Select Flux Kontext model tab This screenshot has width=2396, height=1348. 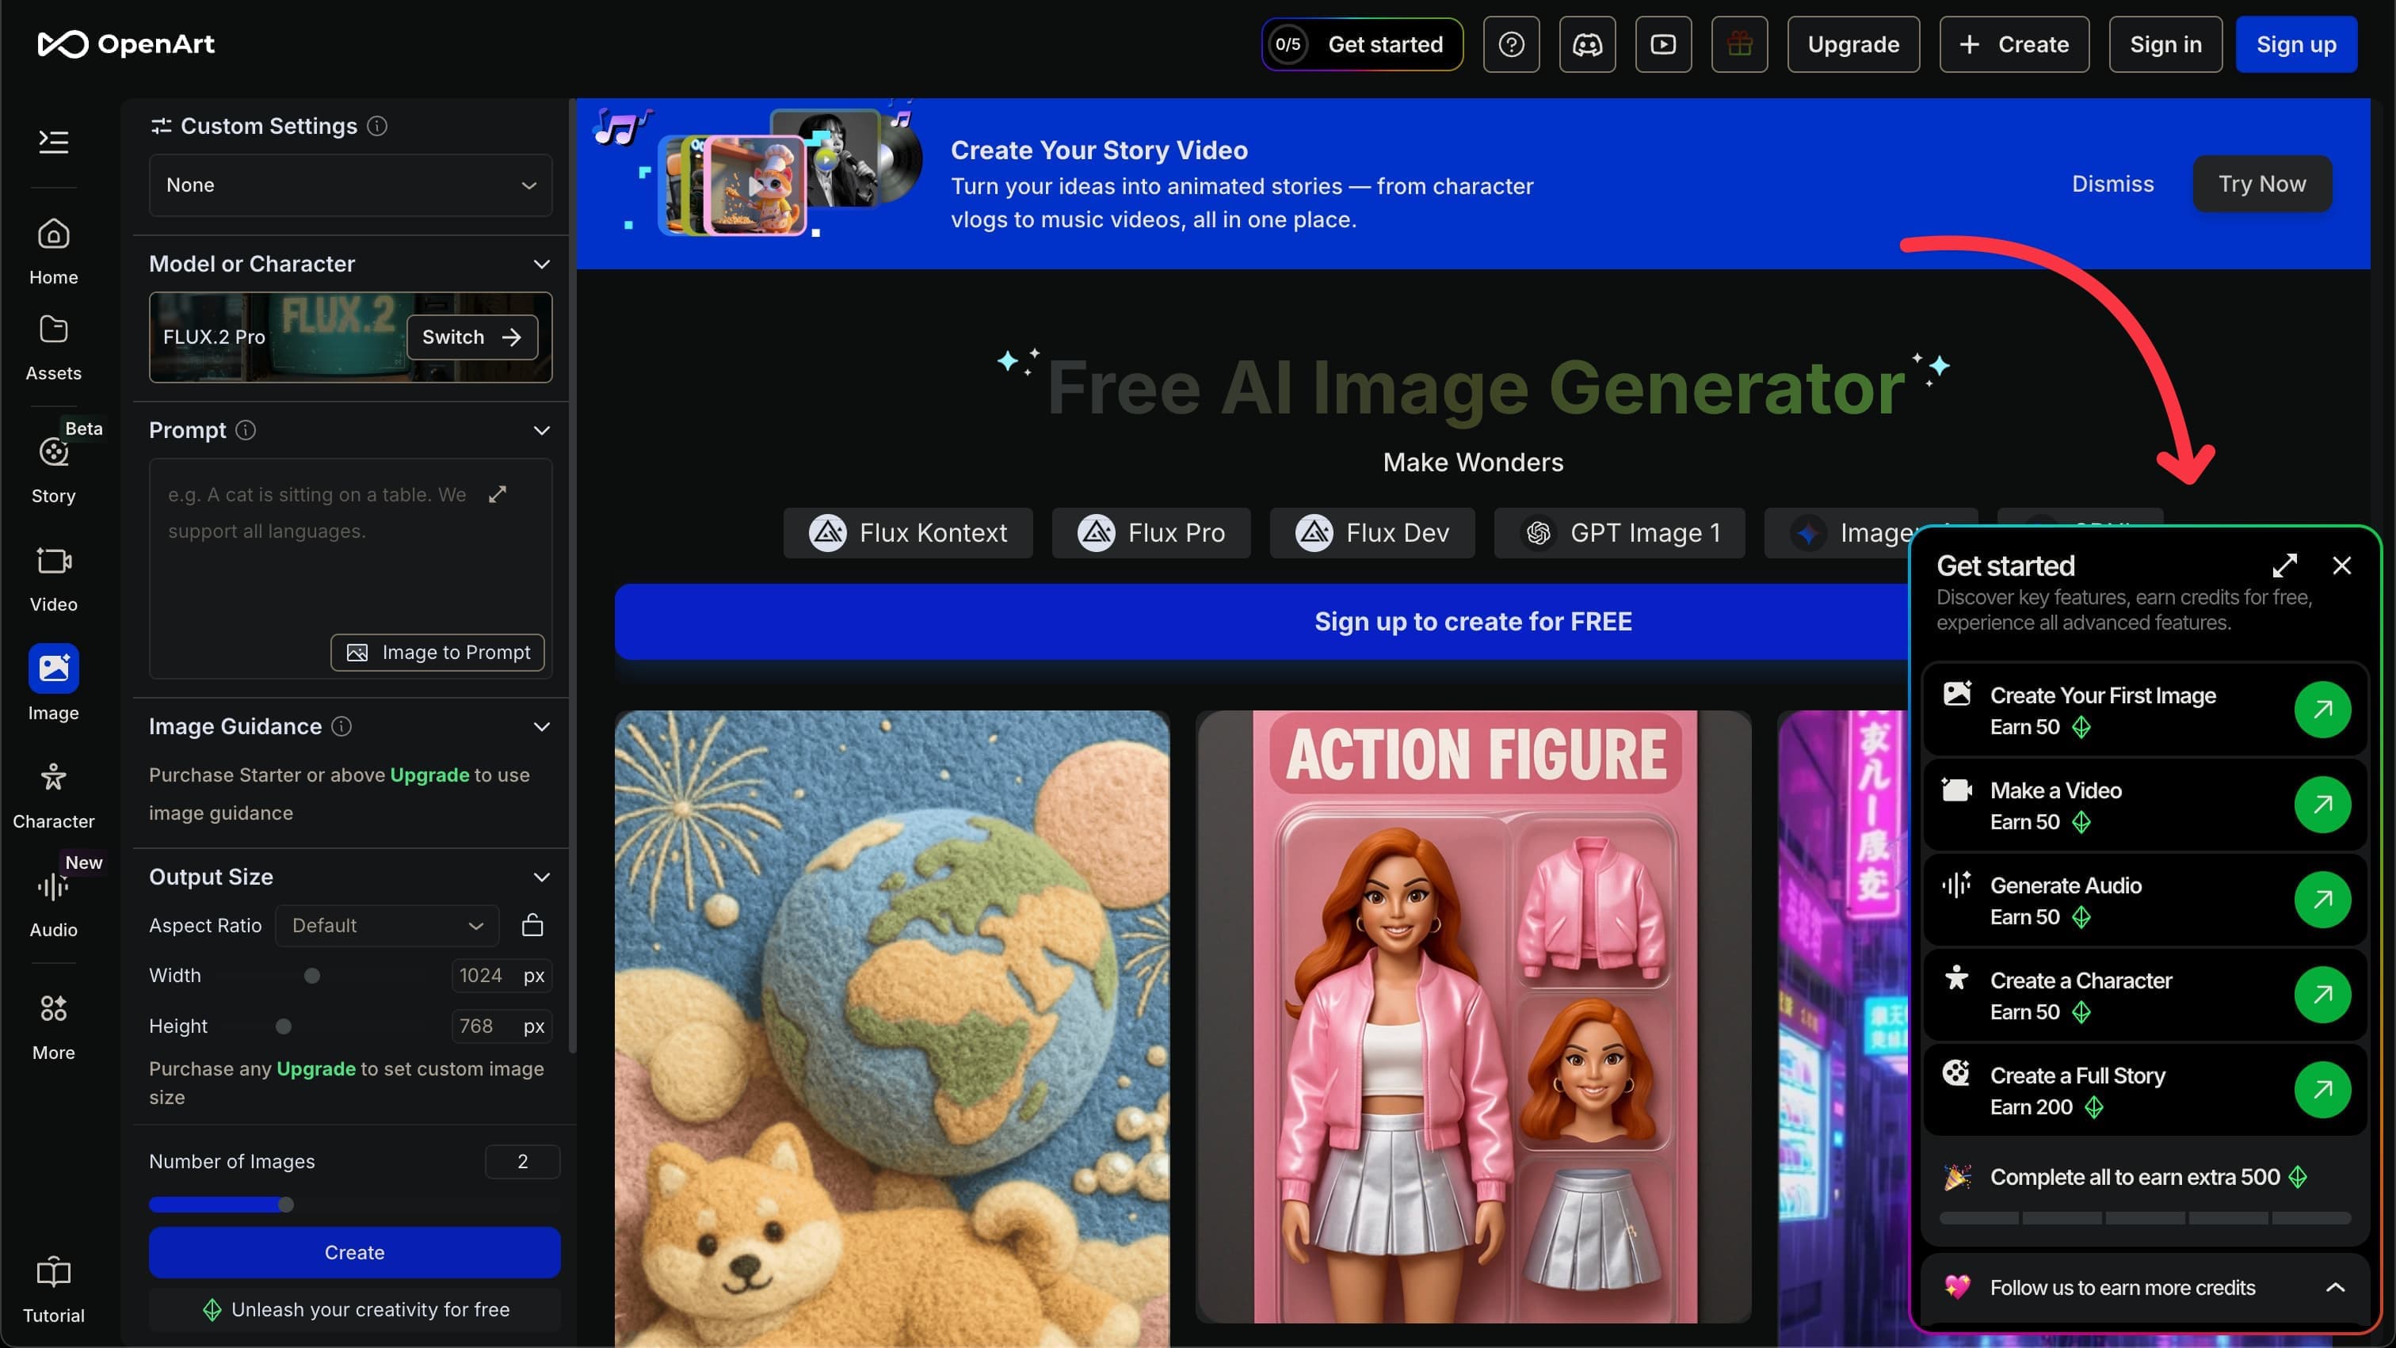pos(908,533)
